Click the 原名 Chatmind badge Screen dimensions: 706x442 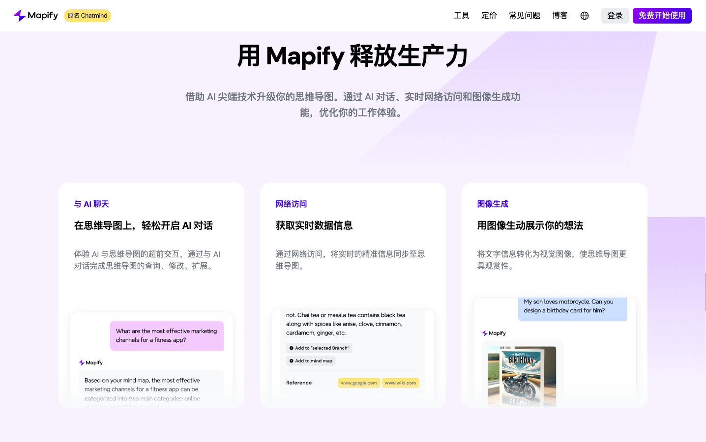coord(87,15)
